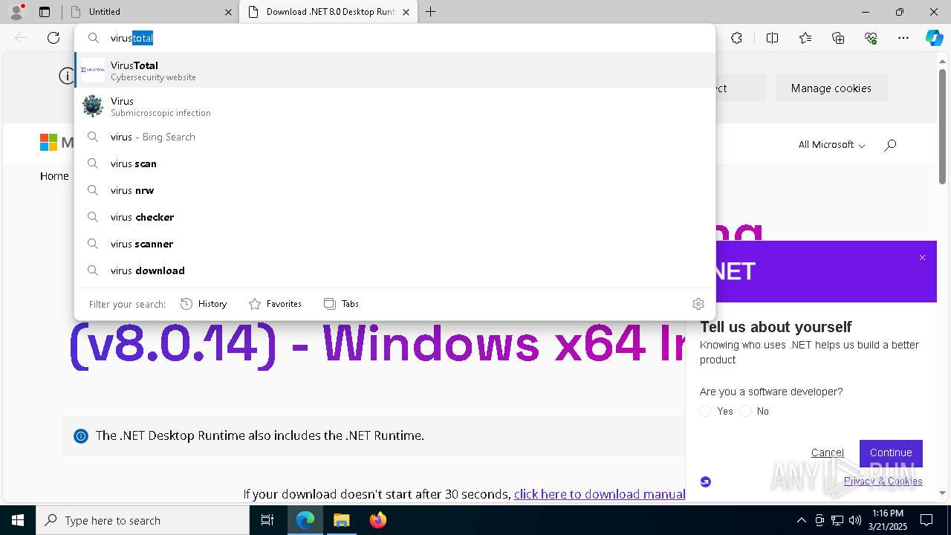Click the info icon on the cookie banner
Viewport: 951px width, 535px height.
tap(67, 76)
